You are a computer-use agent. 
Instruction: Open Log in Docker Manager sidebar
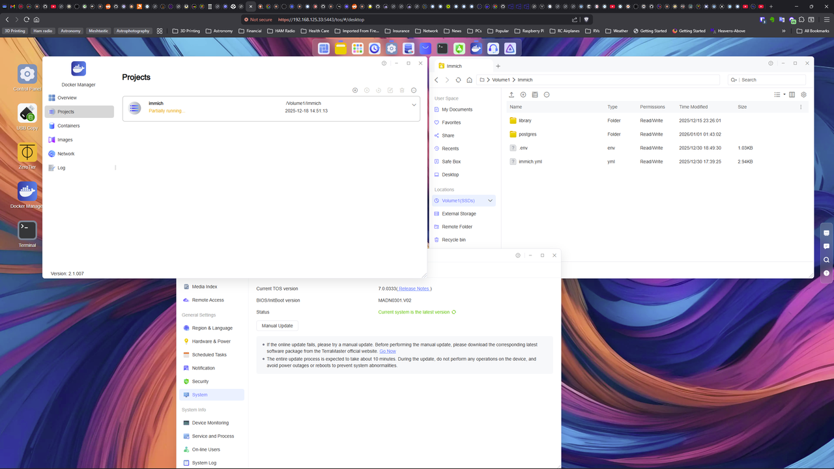tap(79, 167)
